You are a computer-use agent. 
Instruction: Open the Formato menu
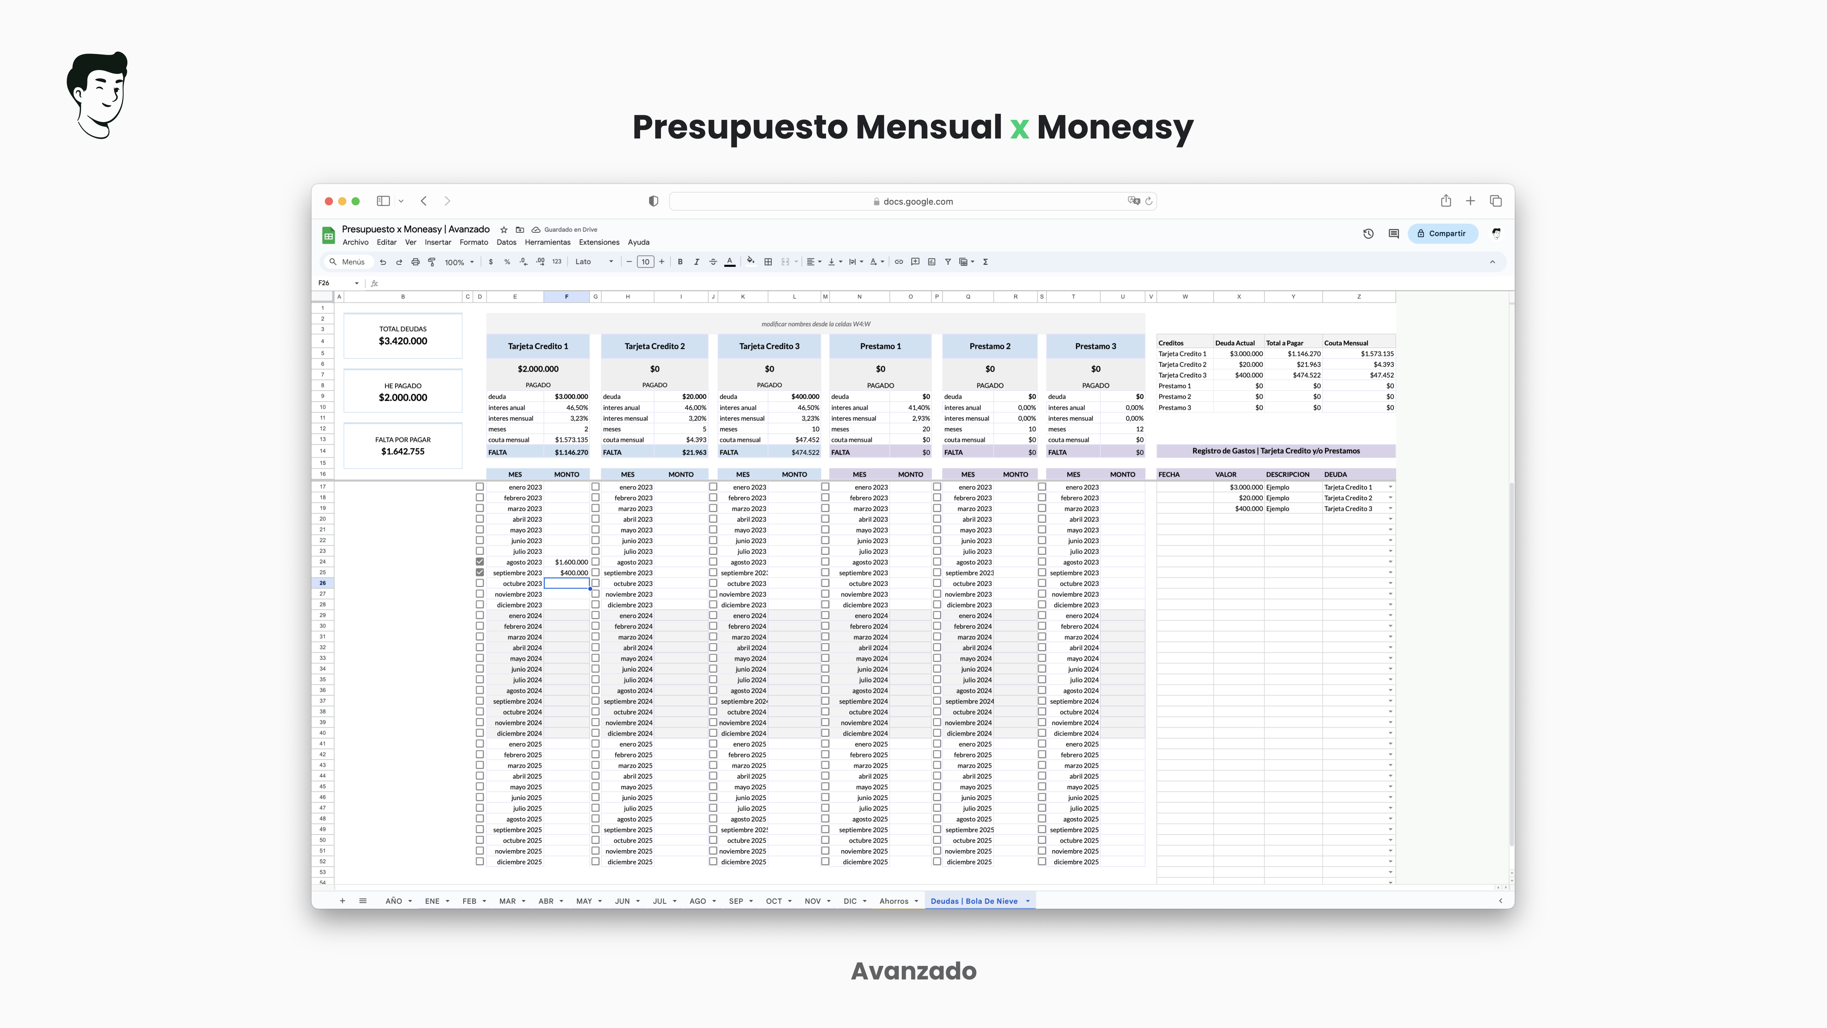pos(474,243)
